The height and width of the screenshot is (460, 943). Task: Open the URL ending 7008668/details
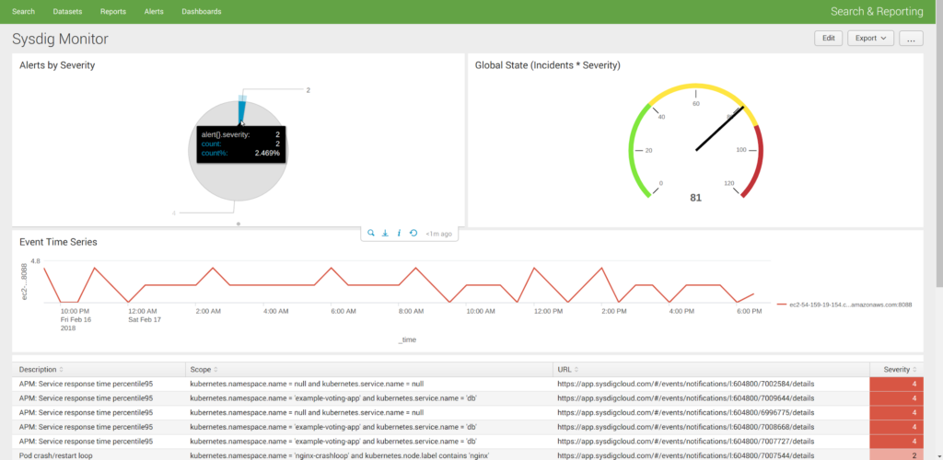685,427
